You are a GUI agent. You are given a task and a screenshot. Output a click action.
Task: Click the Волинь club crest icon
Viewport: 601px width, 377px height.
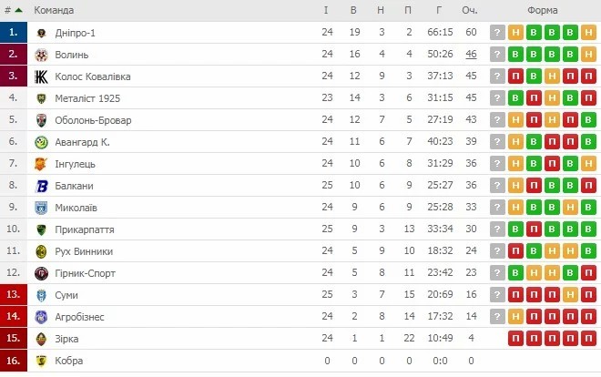(x=41, y=55)
